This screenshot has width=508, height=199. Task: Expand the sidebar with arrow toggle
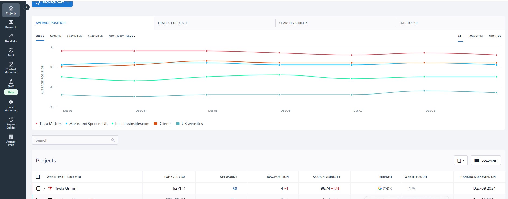pyautogui.click(x=26, y=7)
